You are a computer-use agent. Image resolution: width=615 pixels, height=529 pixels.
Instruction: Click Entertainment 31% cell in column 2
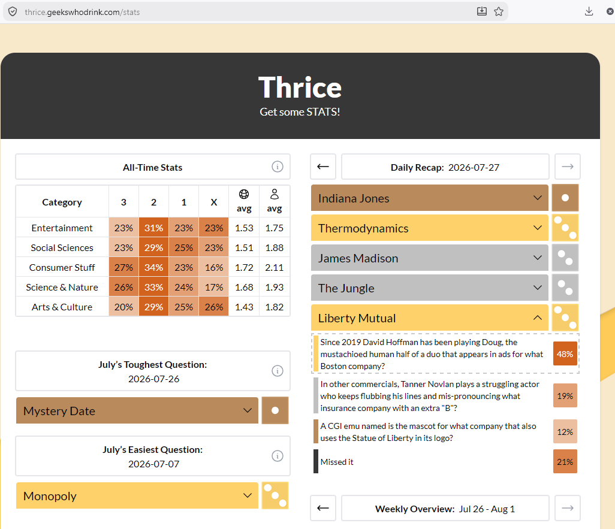click(153, 228)
